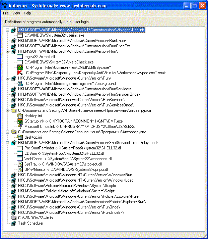Collapse HKCU CurrentVersion\Run\ node

pyautogui.click(x=7, y=78)
